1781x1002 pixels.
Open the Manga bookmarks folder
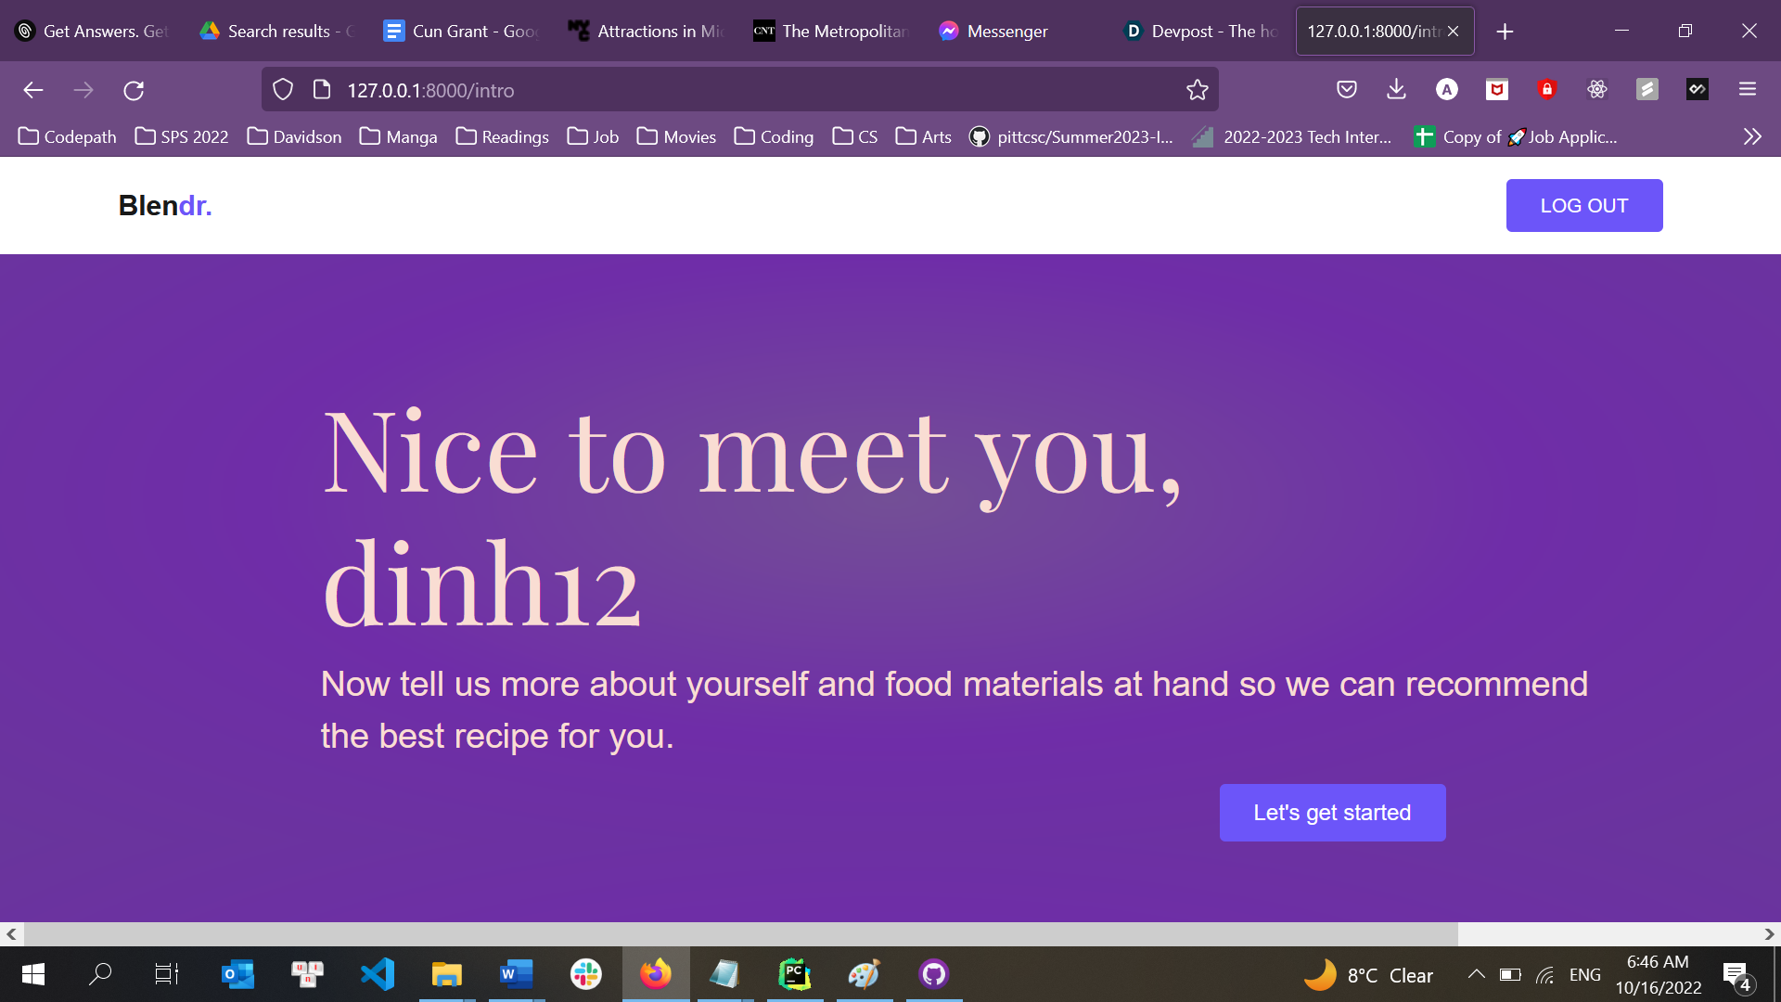click(398, 136)
